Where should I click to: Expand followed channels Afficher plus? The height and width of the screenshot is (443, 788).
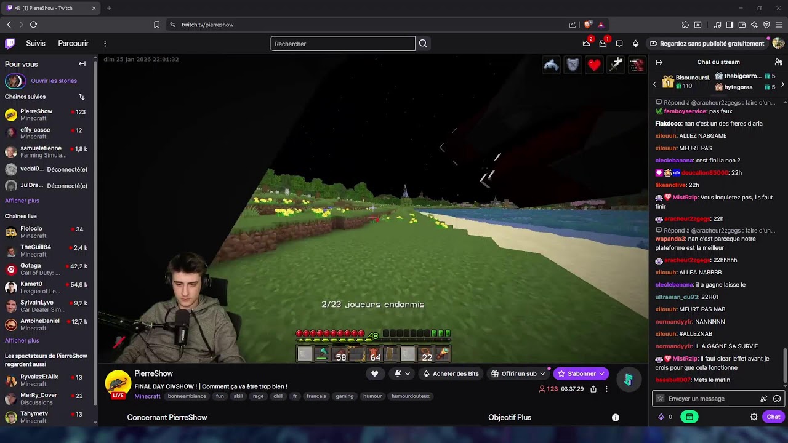click(x=22, y=201)
